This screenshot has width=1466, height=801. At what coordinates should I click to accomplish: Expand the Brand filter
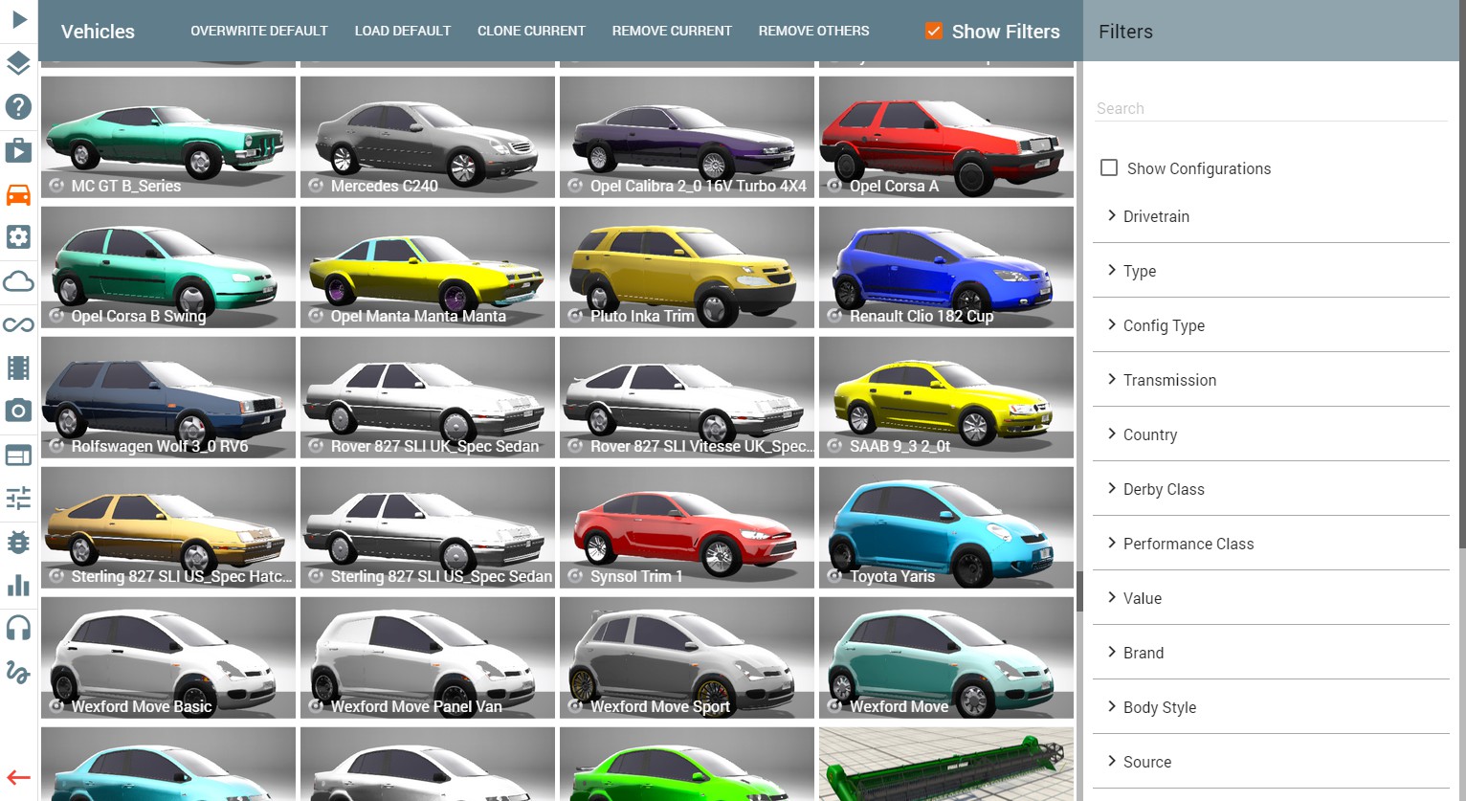pyautogui.click(x=1271, y=653)
